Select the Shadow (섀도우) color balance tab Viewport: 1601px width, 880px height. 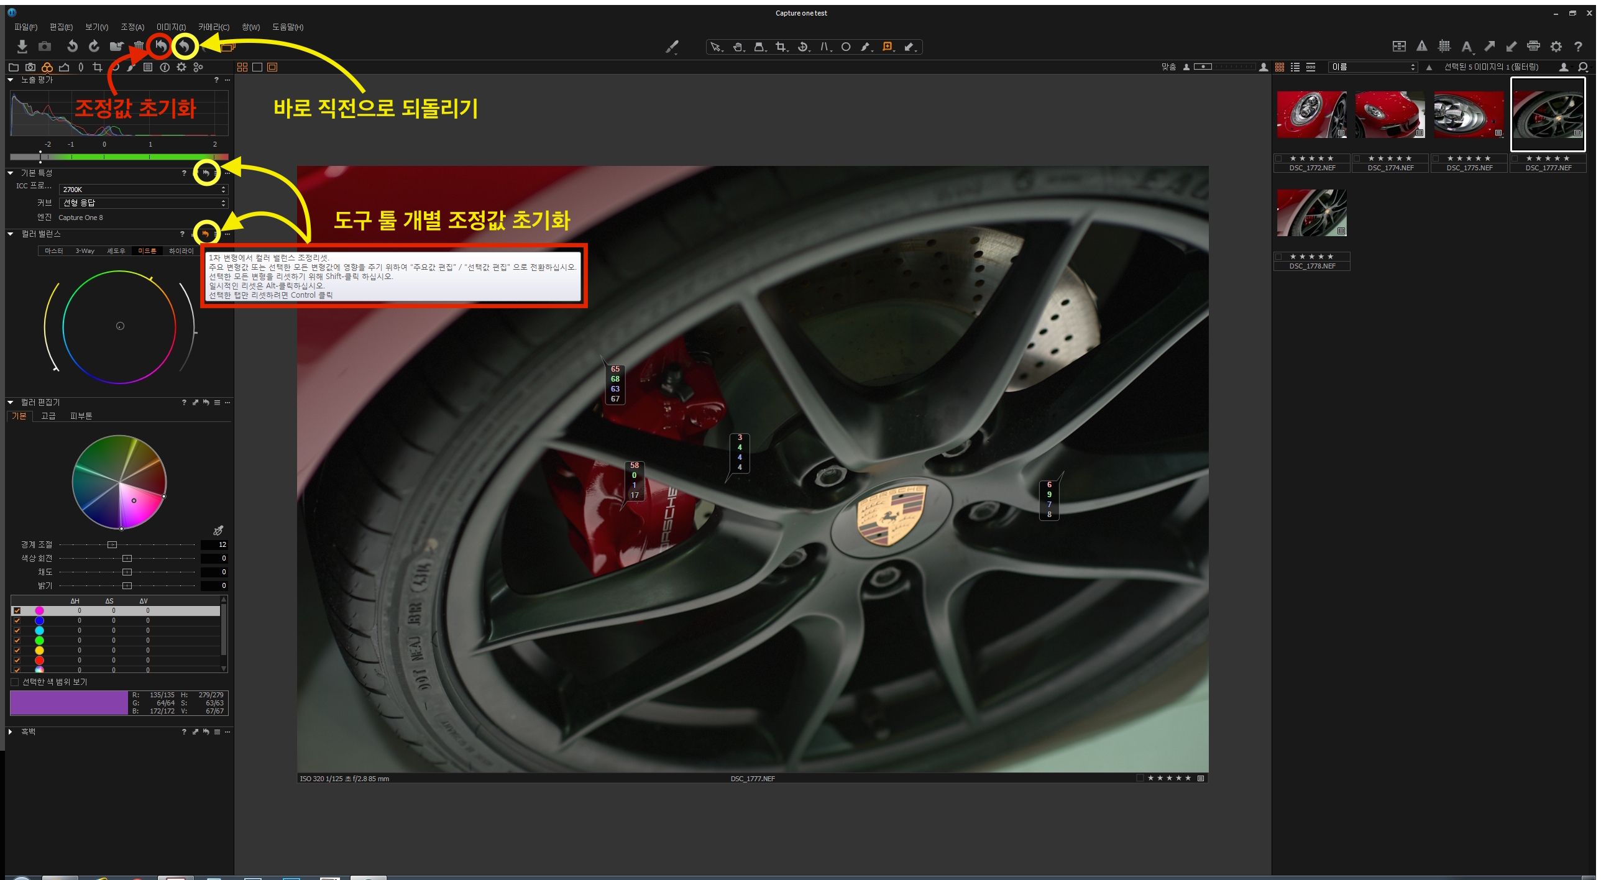point(116,250)
